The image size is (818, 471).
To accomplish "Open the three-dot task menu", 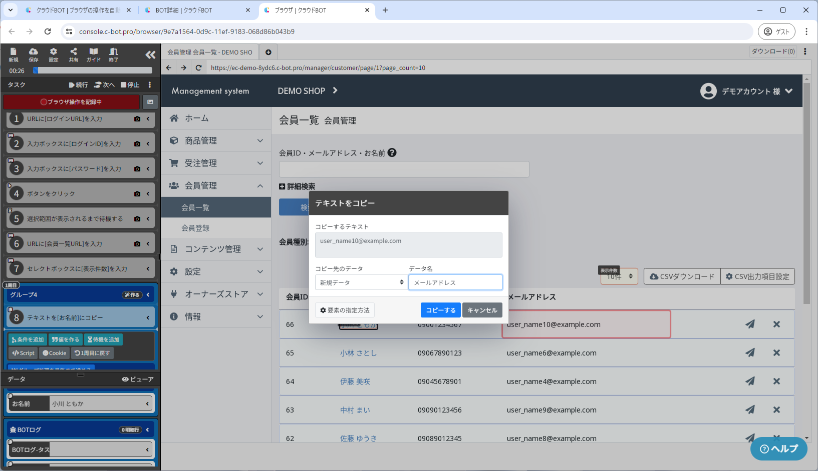I will coord(149,85).
